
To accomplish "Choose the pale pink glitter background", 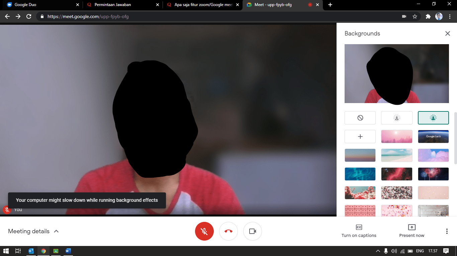I will coord(433,193).
